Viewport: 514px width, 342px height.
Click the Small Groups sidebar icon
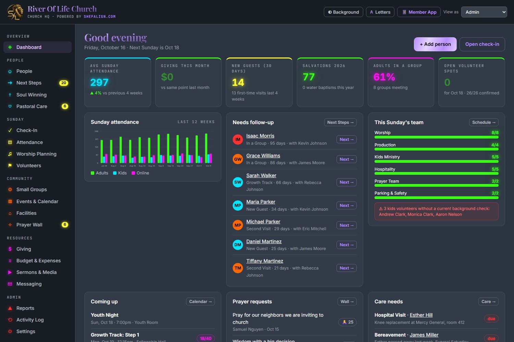coord(10,189)
